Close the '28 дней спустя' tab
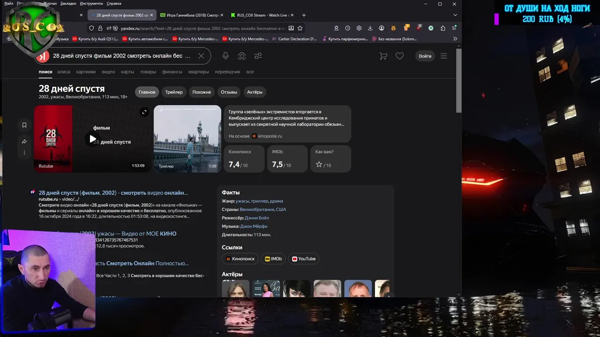 [151, 15]
